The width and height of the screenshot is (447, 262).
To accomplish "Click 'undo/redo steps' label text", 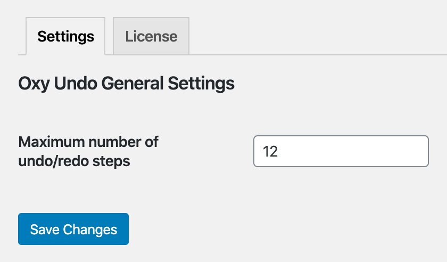I will 73,161.
